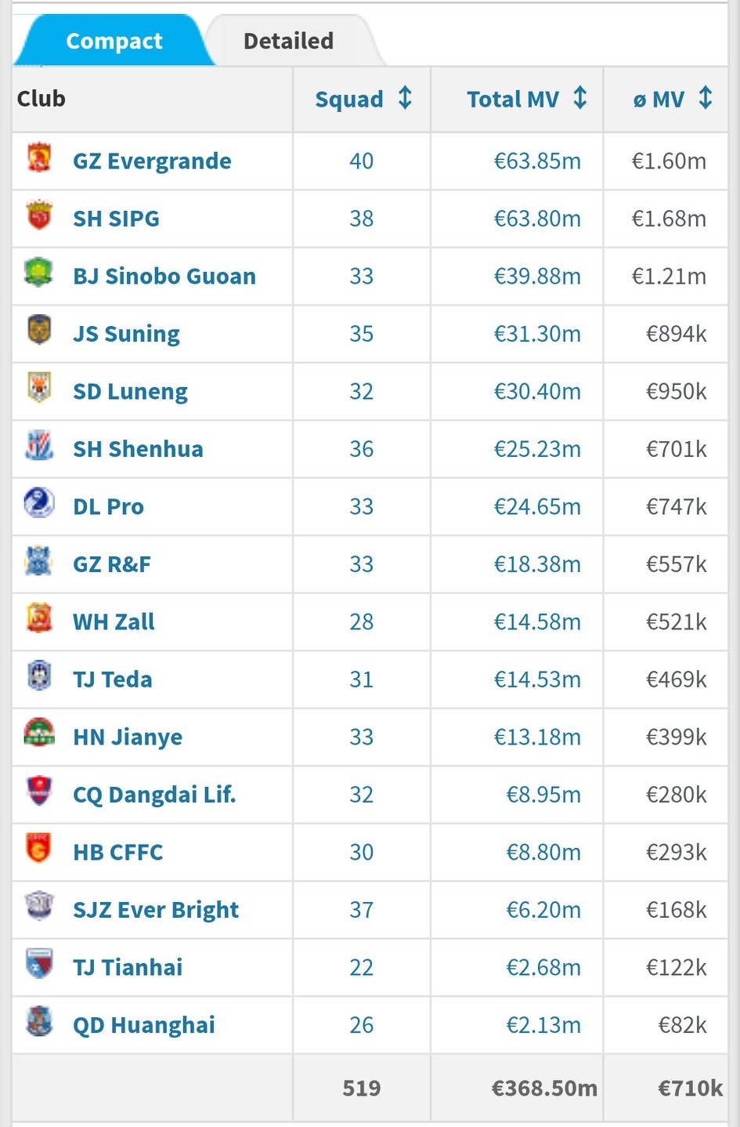Image resolution: width=740 pixels, height=1127 pixels.
Task: Click SJZ Ever Bright squad size 37
Action: tap(361, 910)
